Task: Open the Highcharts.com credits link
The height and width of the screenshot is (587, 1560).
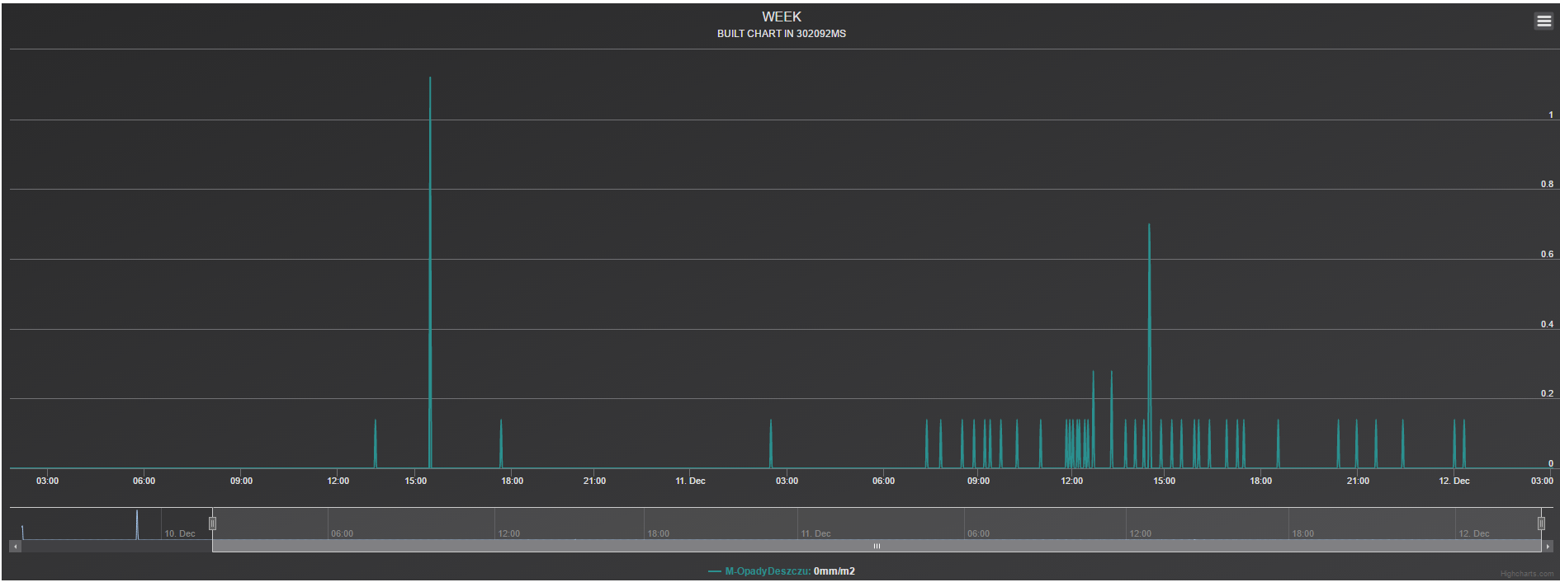Action: pos(1527,574)
